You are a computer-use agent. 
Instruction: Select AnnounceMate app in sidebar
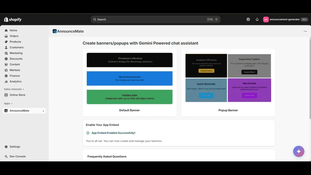coord(24,111)
